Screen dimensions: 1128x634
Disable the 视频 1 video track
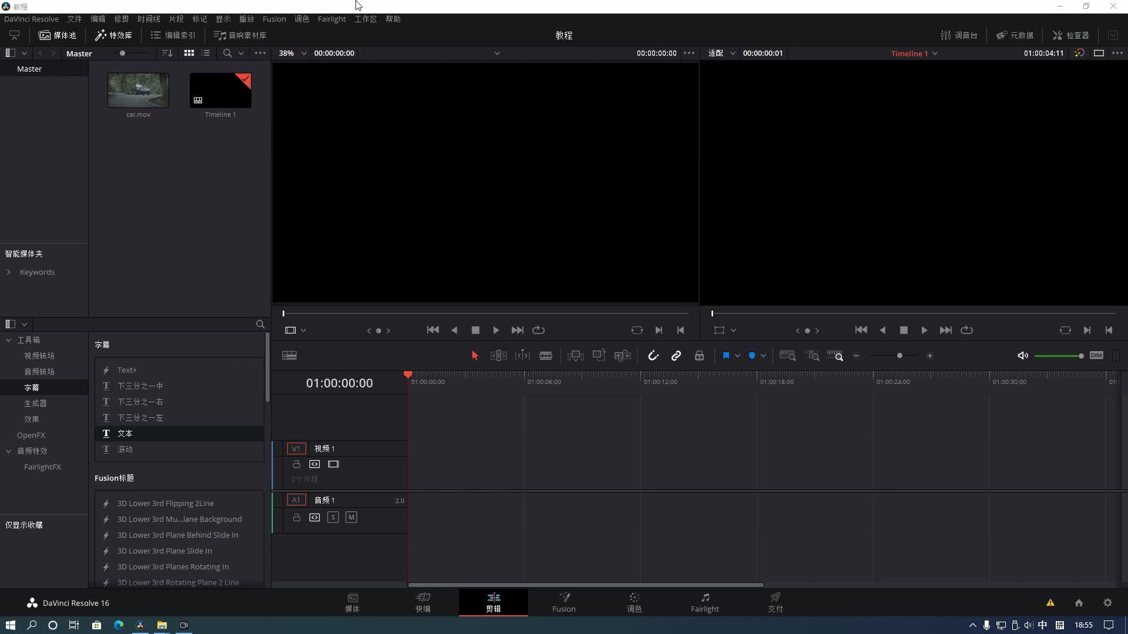coord(333,464)
